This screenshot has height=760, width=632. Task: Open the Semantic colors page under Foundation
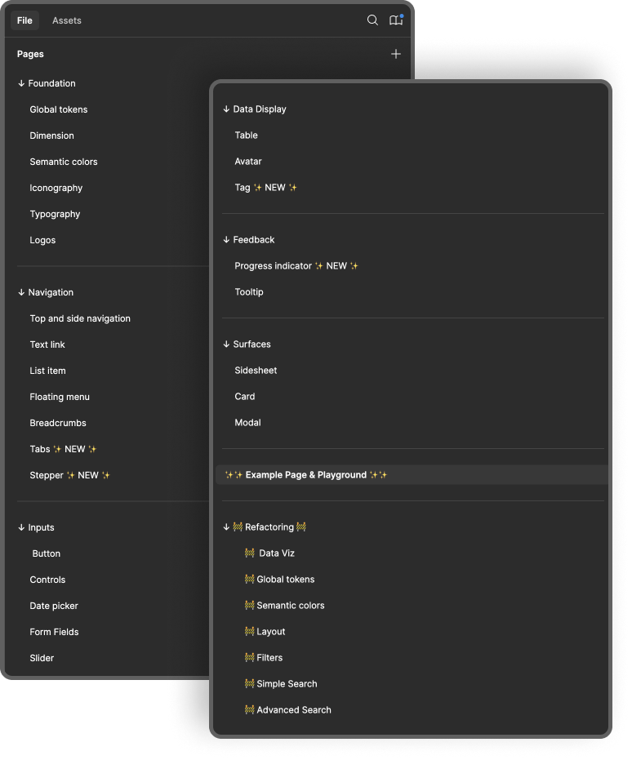[64, 162]
